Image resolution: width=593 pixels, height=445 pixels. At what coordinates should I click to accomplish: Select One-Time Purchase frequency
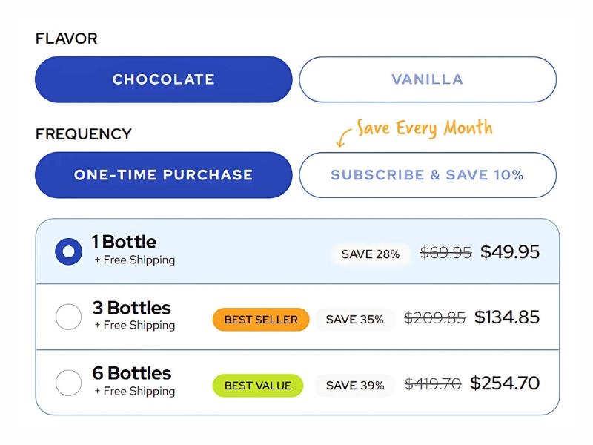tap(163, 175)
